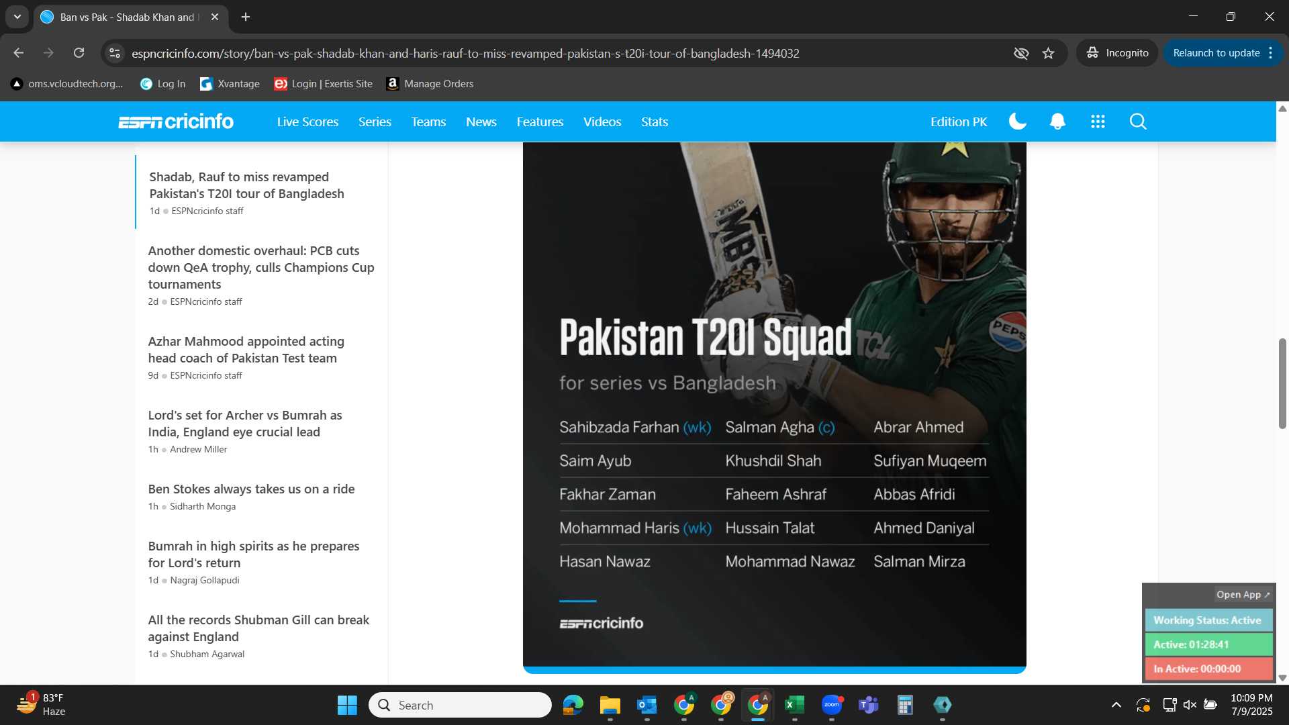Click the taskbar Search box
1289x725 pixels.
pyautogui.click(x=460, y=705)
